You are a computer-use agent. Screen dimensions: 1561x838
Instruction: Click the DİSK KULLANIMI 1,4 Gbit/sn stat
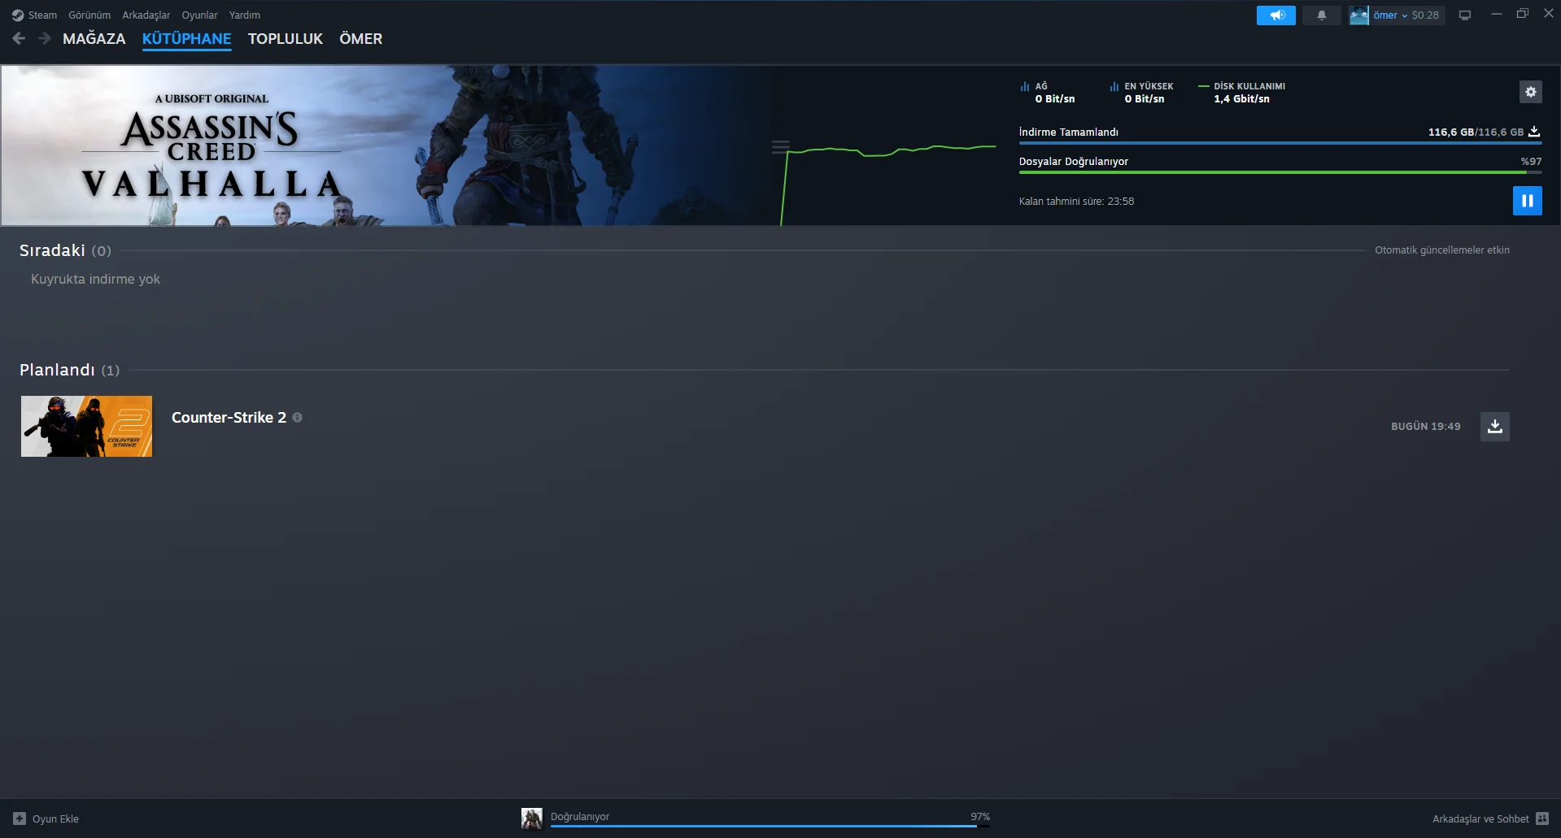(x=1242, y=93)
